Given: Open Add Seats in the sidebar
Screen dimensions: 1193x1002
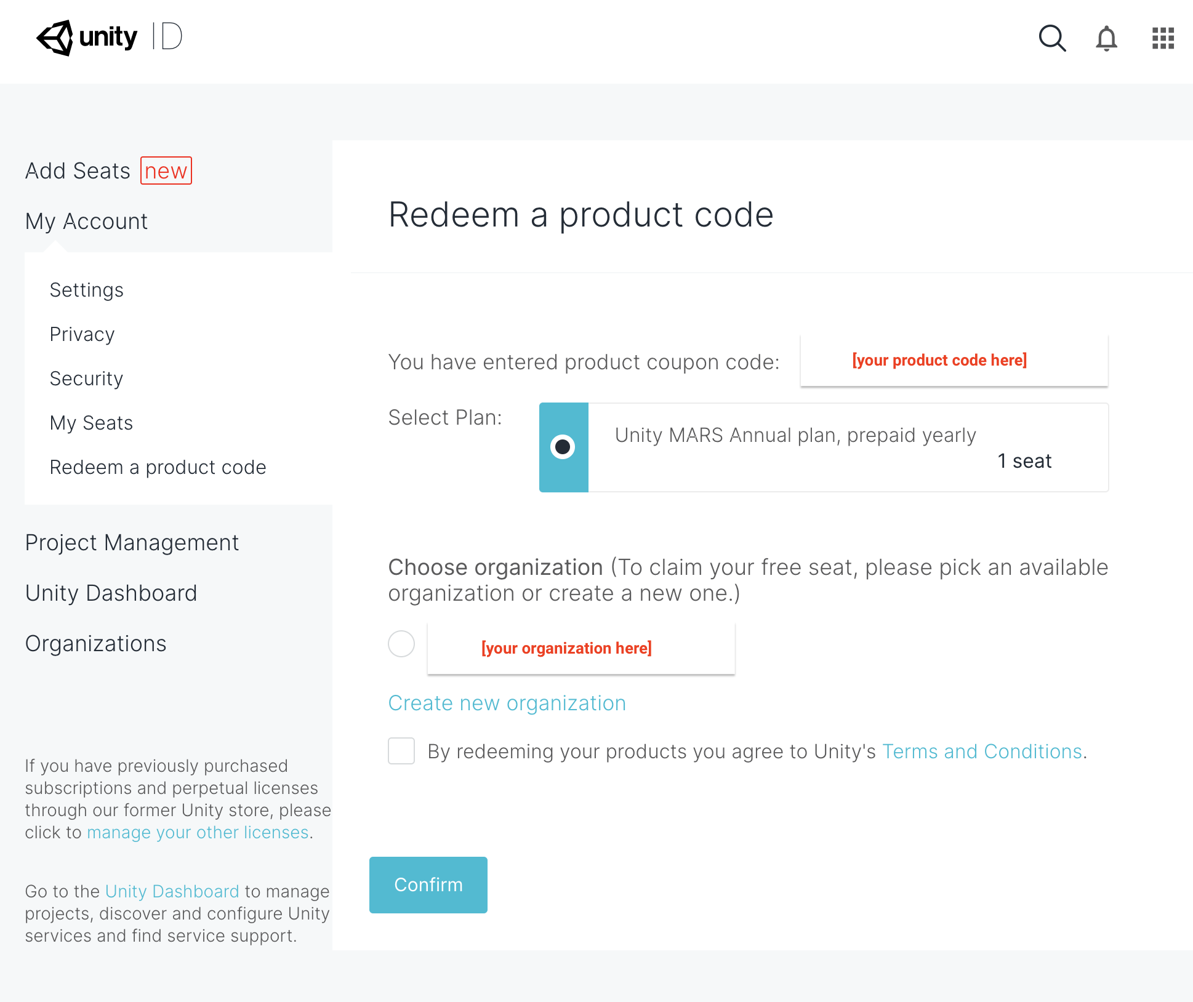Looking at the screenshot, I should [x=78, y=170].
